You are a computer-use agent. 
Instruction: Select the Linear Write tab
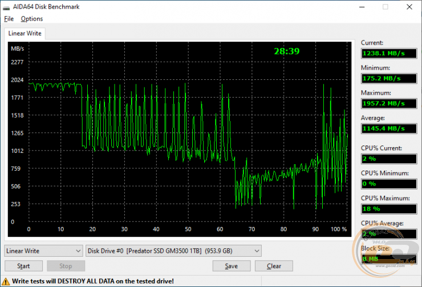tap(25, 34)
